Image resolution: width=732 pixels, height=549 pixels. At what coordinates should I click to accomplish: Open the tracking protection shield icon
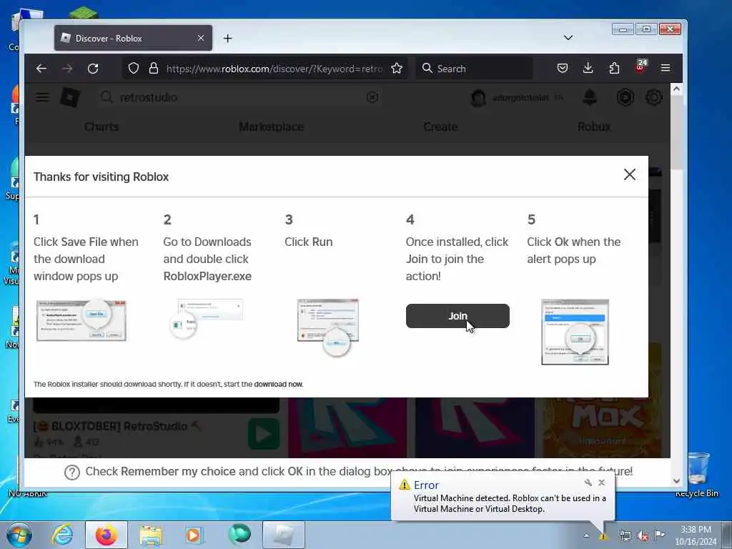[x=134, y=68]
